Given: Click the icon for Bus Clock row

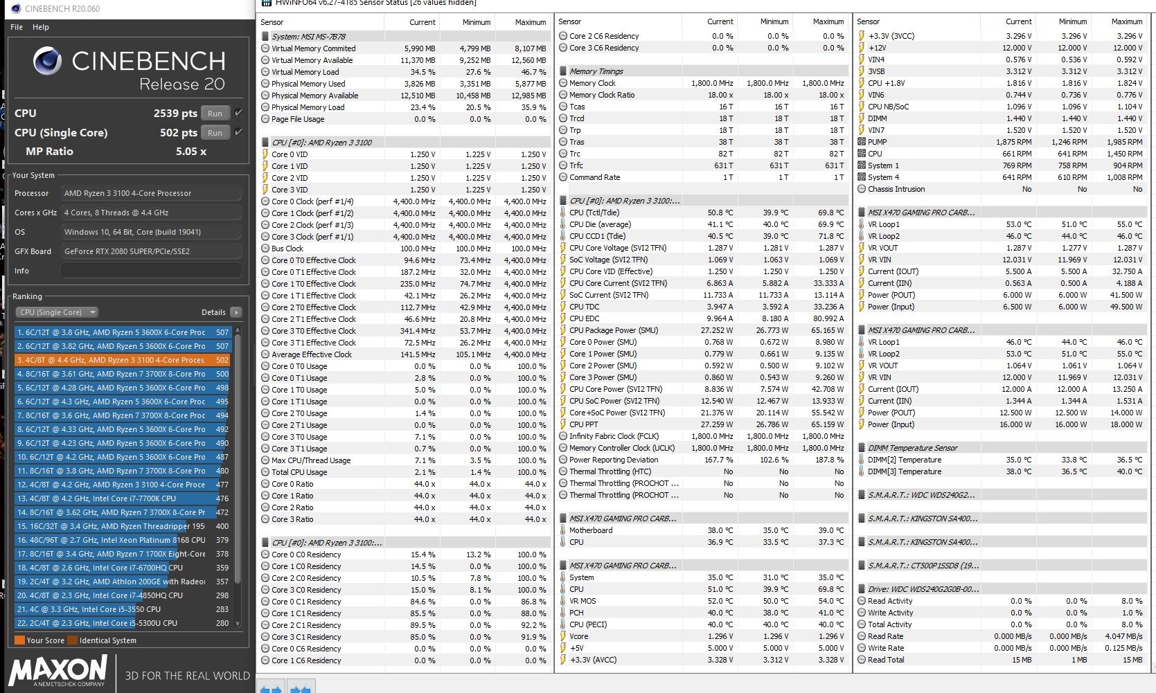Looking at the screenshot, I should click(265, 249).
